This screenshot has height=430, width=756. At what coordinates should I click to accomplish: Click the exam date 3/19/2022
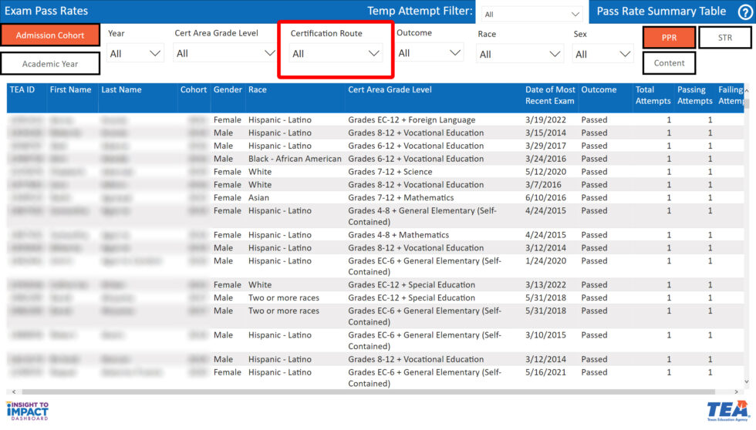pyautogui.click(x=545, y=120)
